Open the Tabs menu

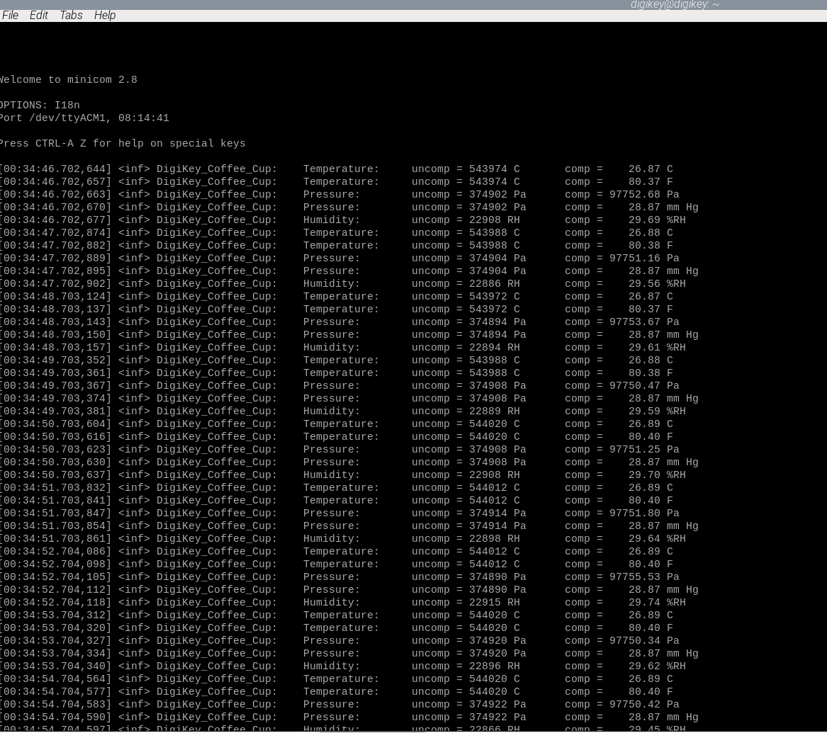(x=71, y=16)
